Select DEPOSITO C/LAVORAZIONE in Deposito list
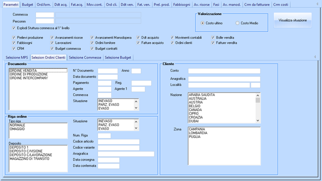Screen dimensions: 322x181 tap(38, 155)
